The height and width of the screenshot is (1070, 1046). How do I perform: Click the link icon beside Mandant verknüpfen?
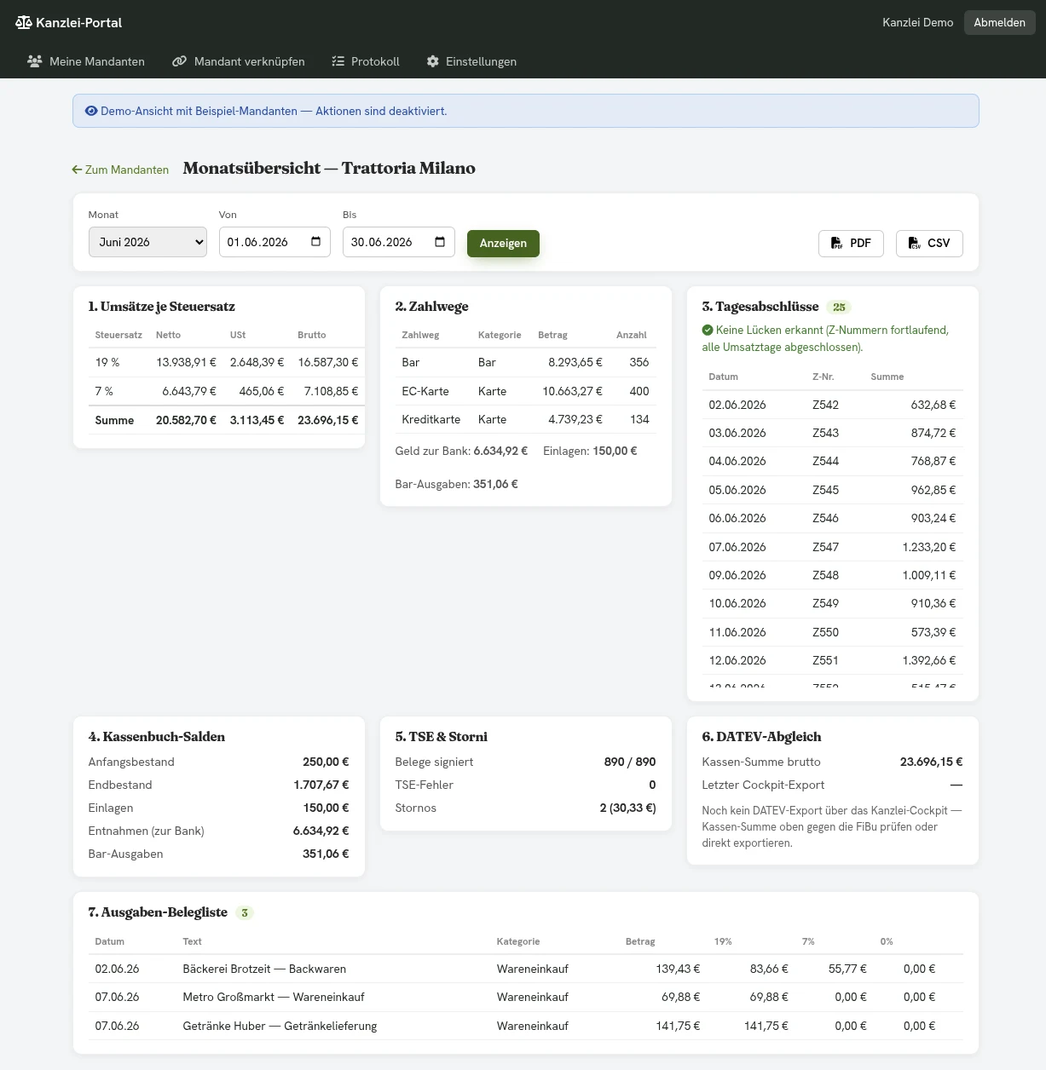(179, 61)
